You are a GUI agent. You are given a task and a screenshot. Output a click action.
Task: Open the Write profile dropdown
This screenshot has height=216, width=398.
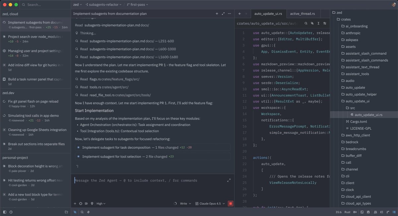tap(185, 204)
